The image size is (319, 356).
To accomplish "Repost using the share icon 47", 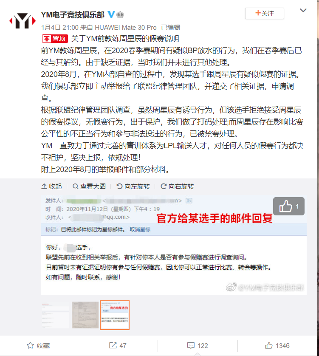I will tap(118, 345).
